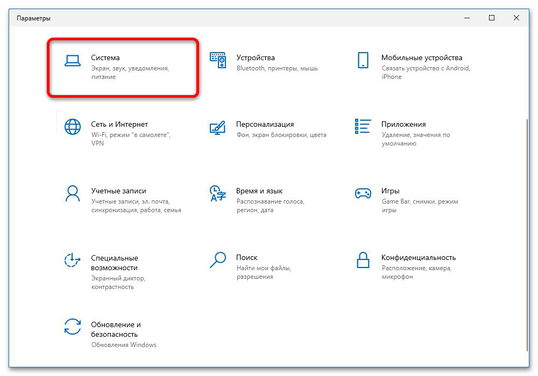Click the Игры gamepad icon
Viewport: 538px width, 376px height.
363,193
